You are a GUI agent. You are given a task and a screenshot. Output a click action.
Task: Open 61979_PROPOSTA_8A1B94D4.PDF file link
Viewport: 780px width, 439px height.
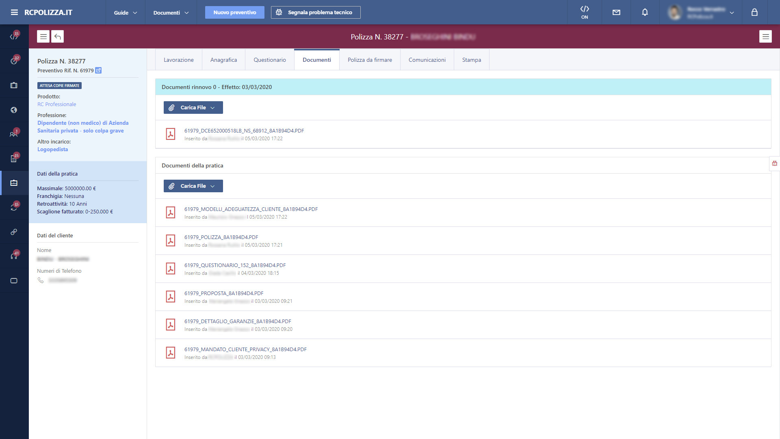pyautogui.click(x=224, y=293)
